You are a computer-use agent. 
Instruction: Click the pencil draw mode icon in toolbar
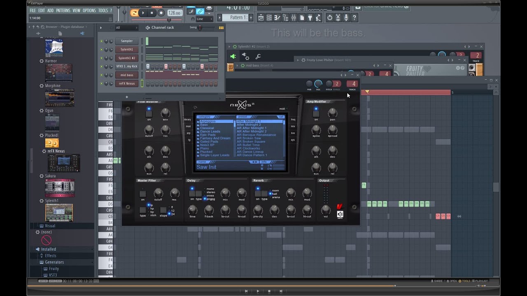pos(191,12)
